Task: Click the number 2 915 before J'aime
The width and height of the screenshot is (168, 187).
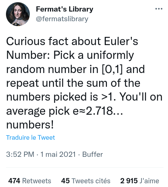Action: pyautogui.click(x=129, y=181)
